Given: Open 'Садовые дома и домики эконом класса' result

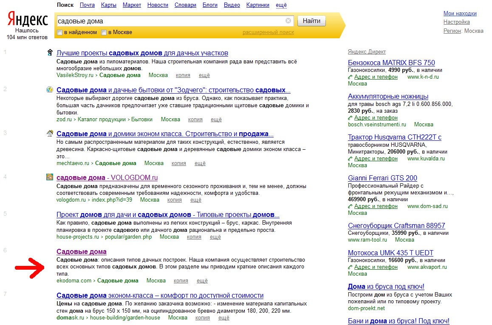Looking at the screenshot, I should pyautogui.click(x=165, y=134).
